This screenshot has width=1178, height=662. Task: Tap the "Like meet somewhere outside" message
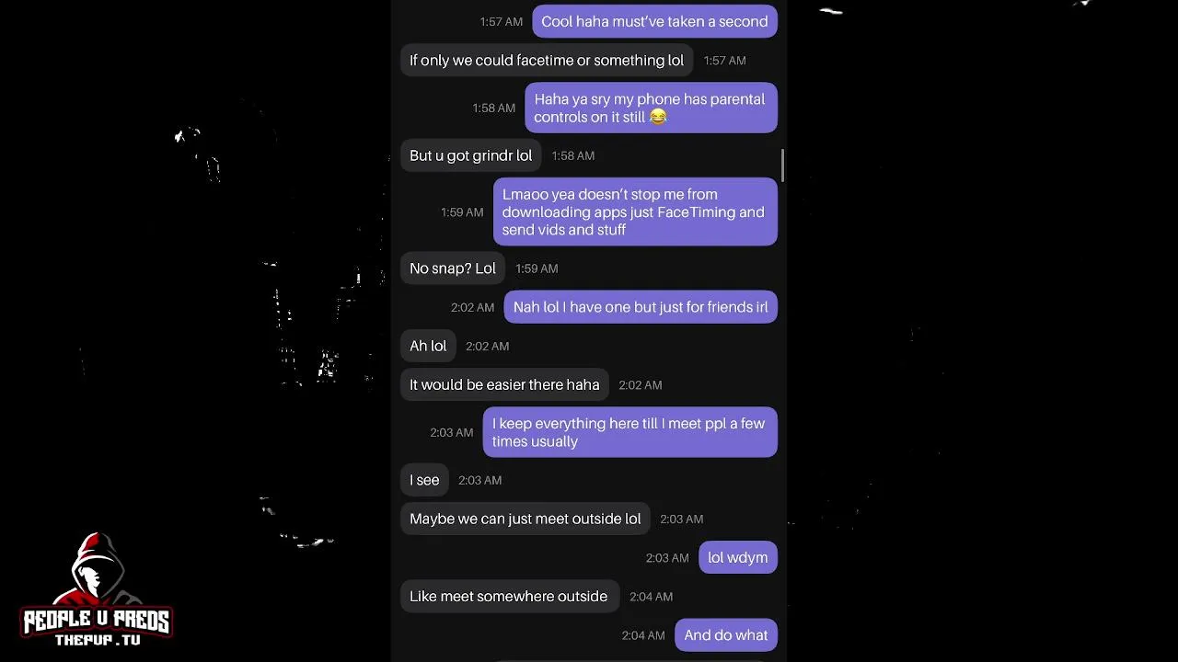(508, 597)
